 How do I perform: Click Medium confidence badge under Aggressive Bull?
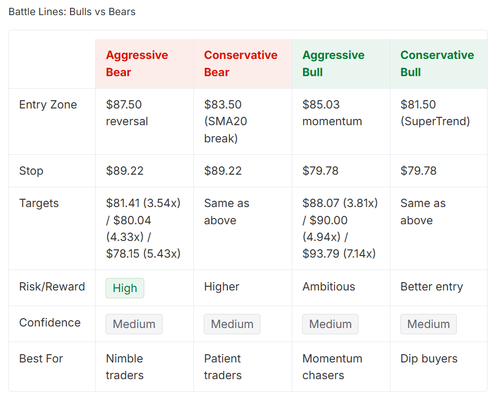pyautogui.click(x=330, y=324)
